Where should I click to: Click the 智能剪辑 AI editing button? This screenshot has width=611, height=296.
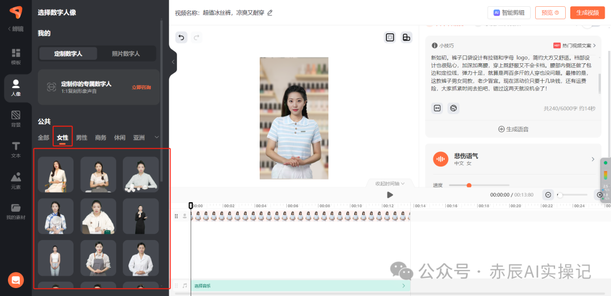(x=509, y=12)
